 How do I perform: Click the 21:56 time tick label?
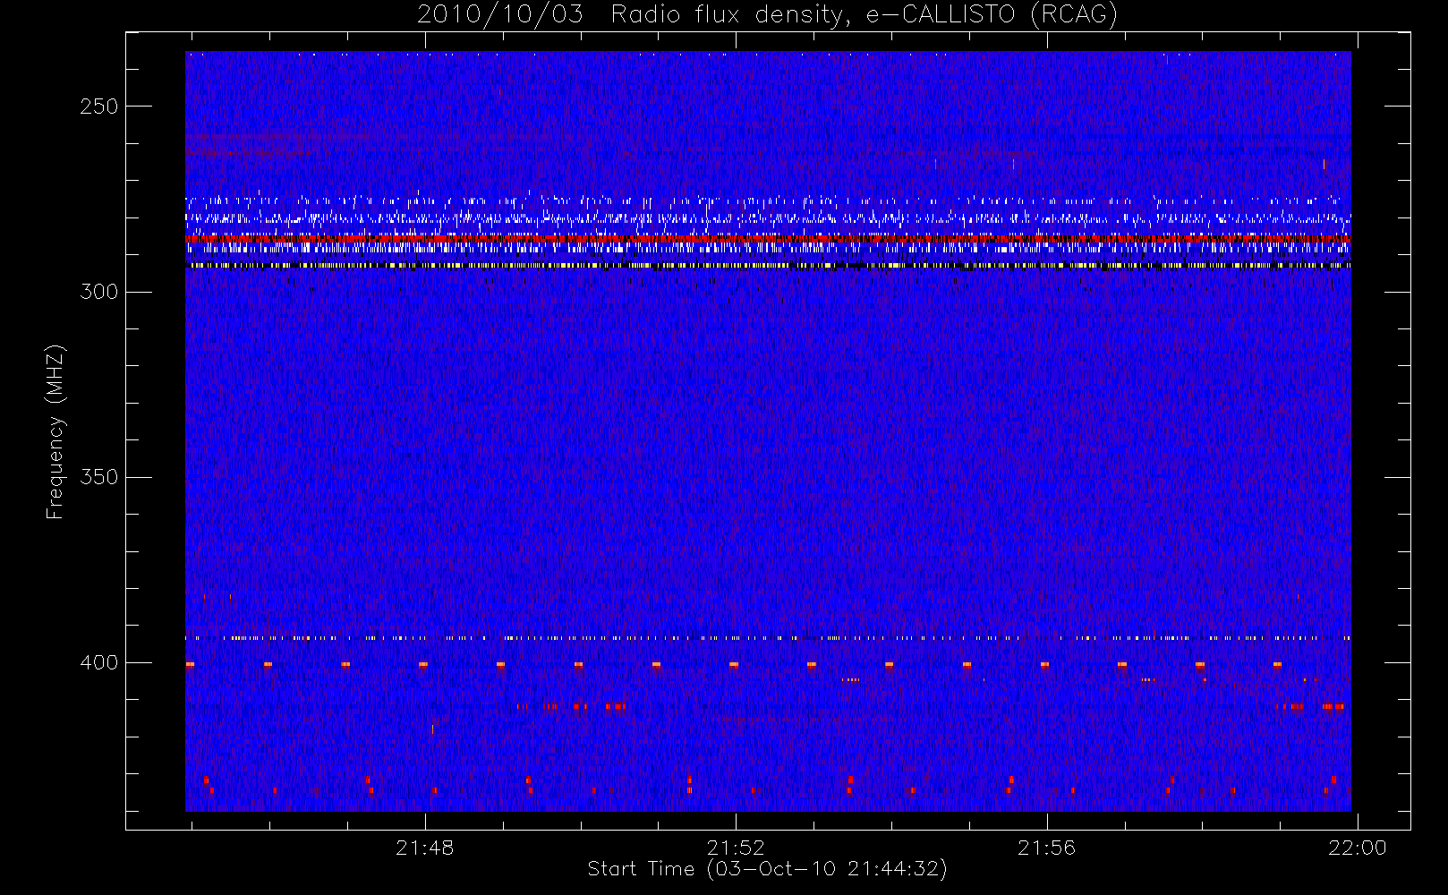[1046, 848]
